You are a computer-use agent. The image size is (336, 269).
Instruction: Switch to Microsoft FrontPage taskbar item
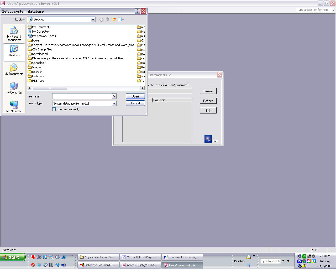click(140, 257)
